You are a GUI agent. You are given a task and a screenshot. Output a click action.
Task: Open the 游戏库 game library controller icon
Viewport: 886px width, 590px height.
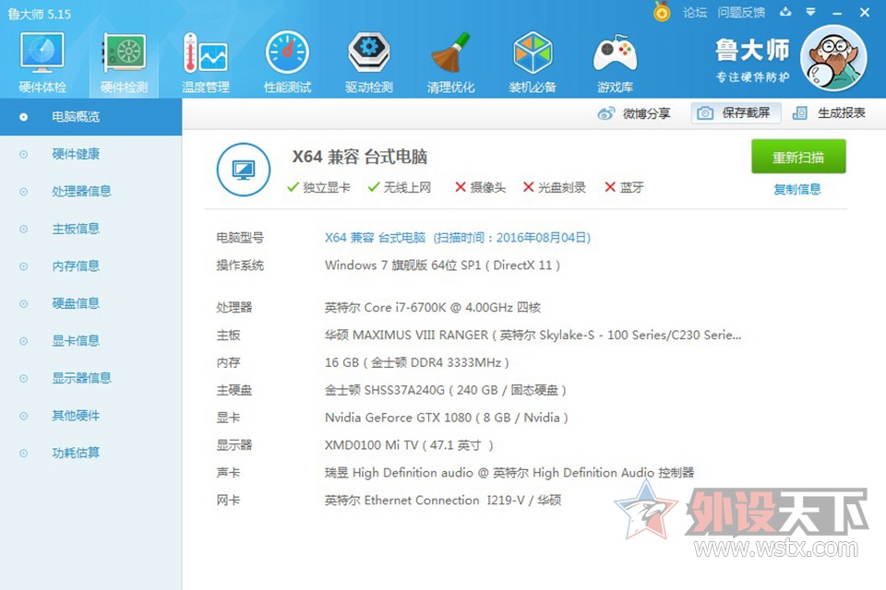pyautogui.click(x=615, y=62)
